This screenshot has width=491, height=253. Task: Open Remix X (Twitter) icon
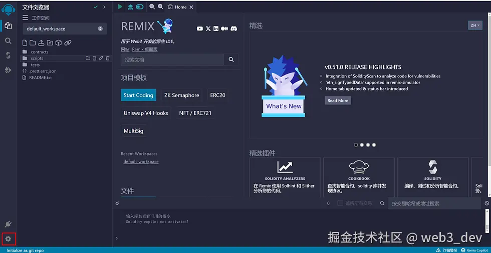208,28
